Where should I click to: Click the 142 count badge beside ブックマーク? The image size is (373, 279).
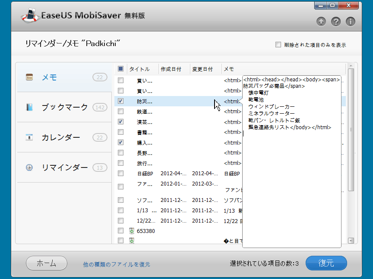(x=100, y=107)
